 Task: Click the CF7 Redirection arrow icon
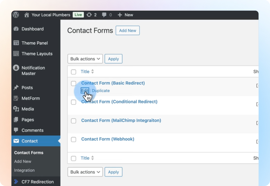click(x=16, y=182)
